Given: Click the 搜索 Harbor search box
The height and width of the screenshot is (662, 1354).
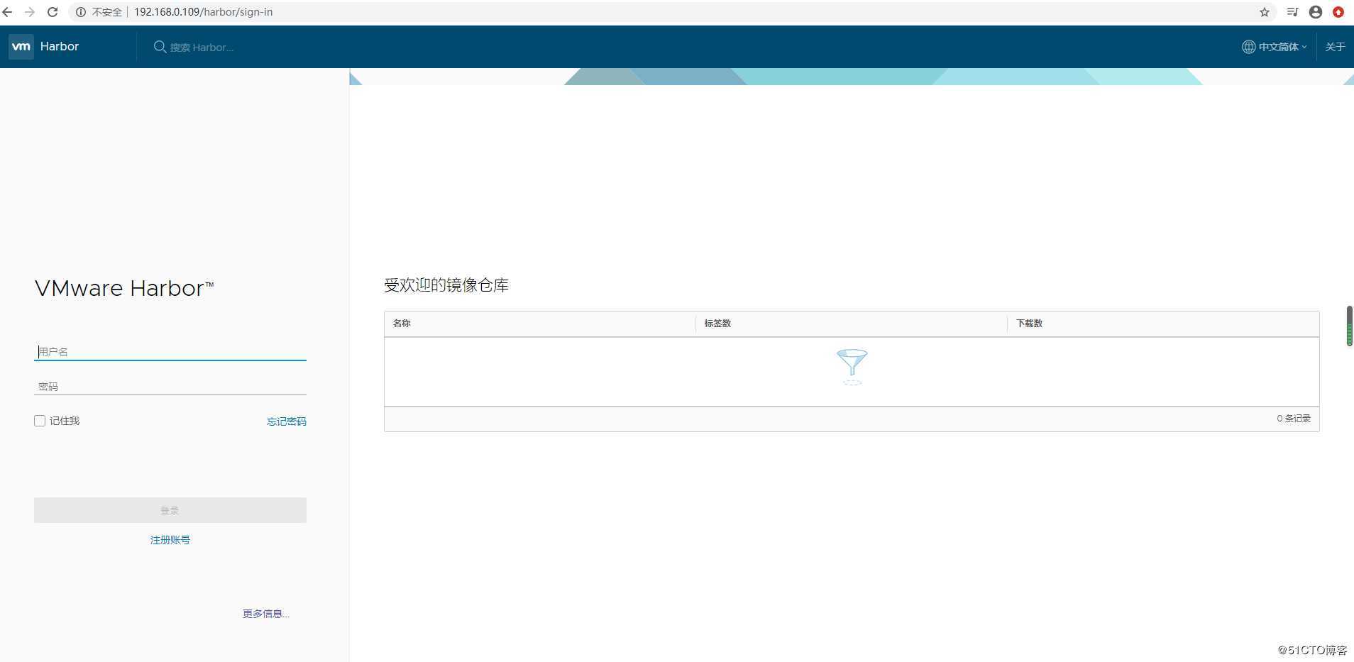Looking at the screenshot, I should point(202,48).
